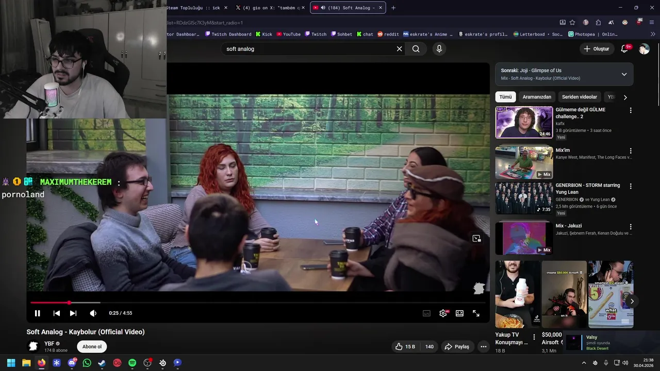Bookmark this page with star icon
660x371 pixels.
[x=572, y=23]
